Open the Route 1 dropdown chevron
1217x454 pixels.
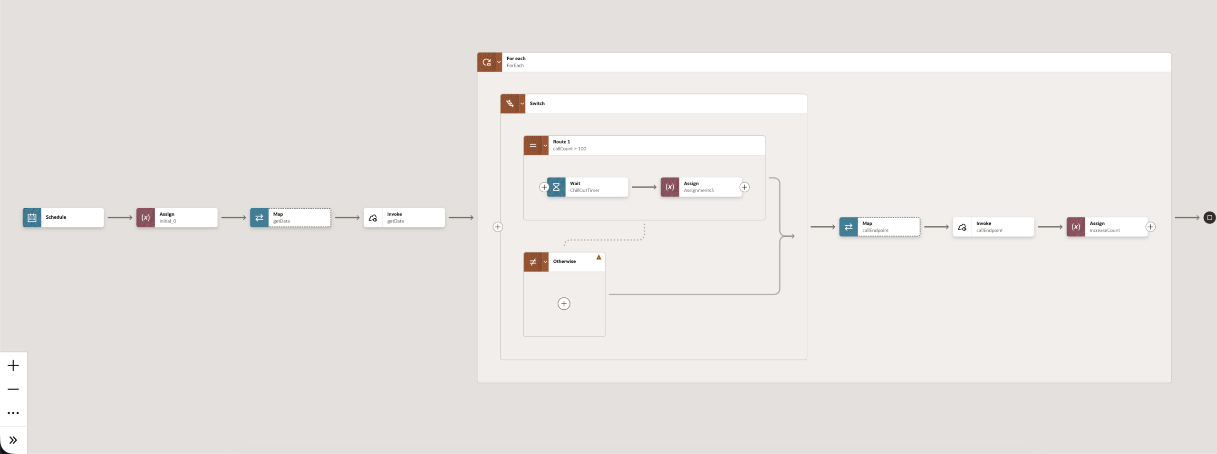tap(545, 146)
